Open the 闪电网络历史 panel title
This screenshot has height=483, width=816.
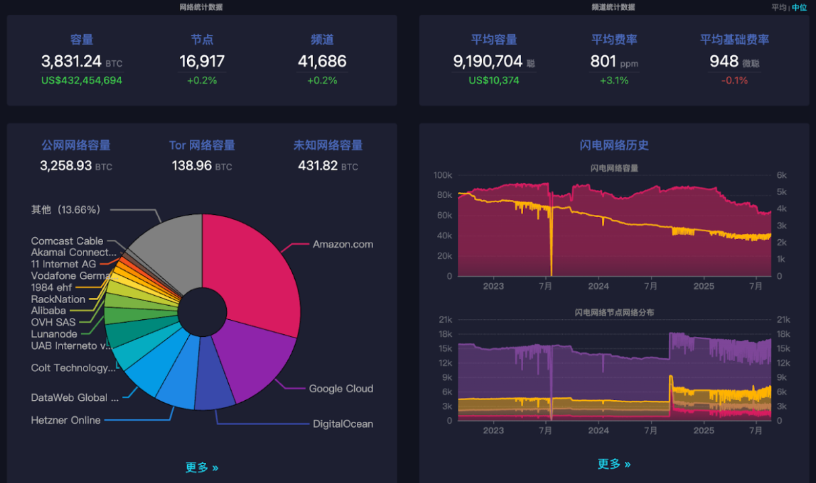pyautogui.click(x=614, y=146)
